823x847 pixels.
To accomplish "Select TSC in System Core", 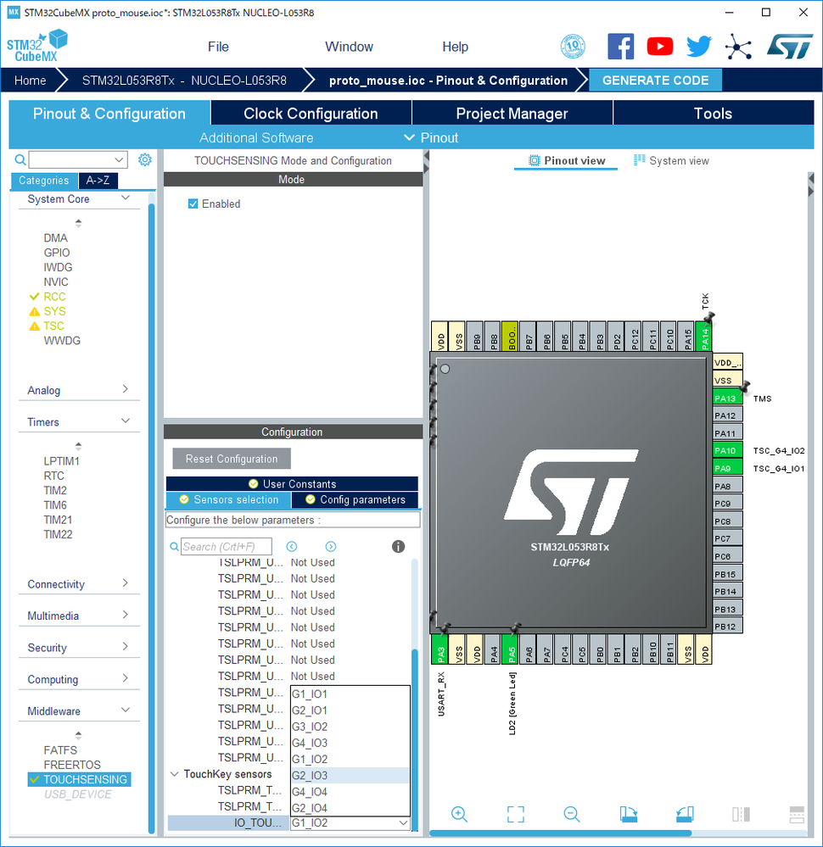I will tap(53, 326).
